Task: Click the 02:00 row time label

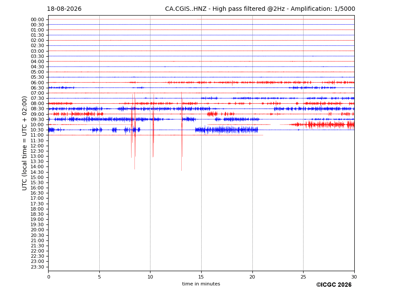Action: point(37,40)
